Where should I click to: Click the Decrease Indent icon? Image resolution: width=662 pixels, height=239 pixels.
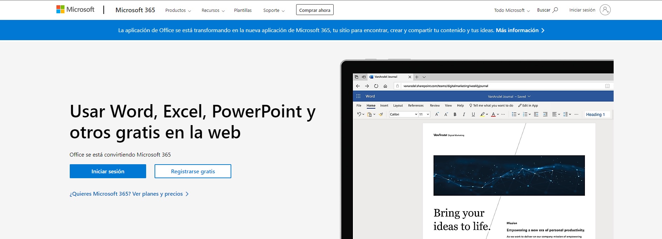536,114
